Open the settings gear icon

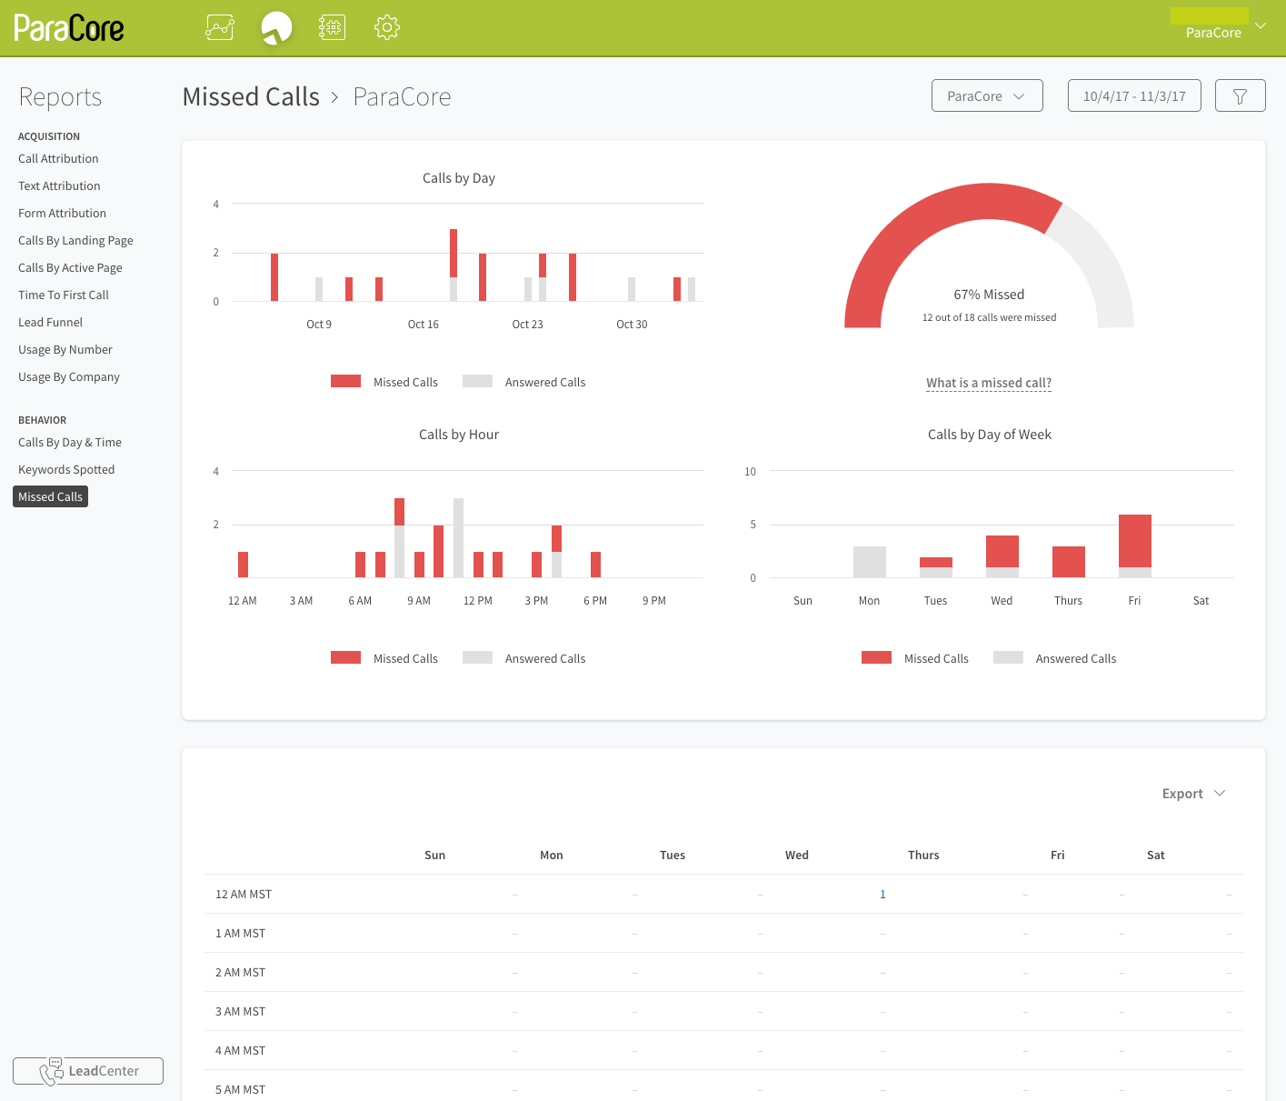tap(387, 27)
